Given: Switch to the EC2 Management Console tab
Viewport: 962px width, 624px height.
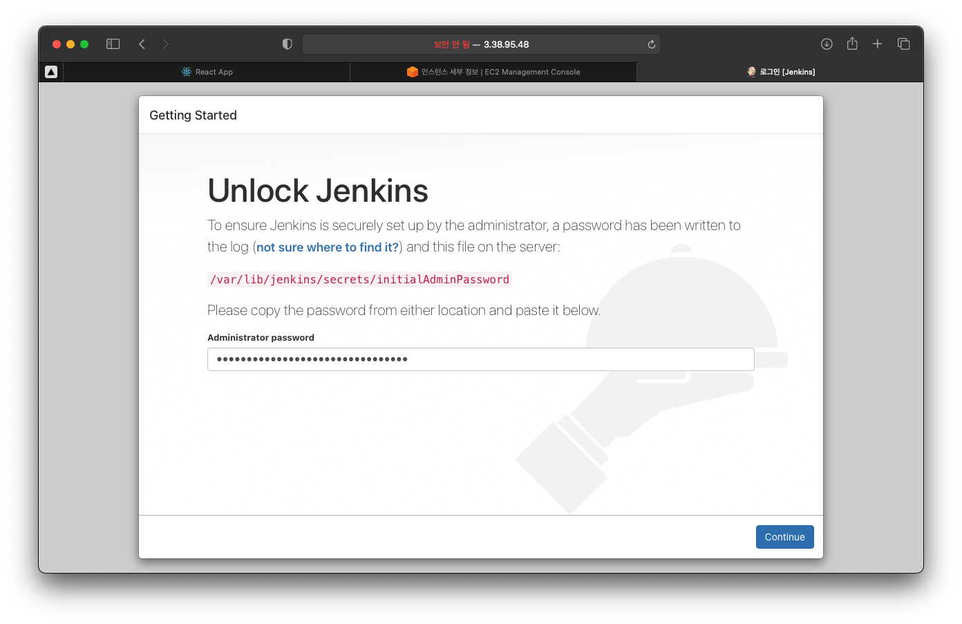Looking at the screenshot, I should pos(493,72).
